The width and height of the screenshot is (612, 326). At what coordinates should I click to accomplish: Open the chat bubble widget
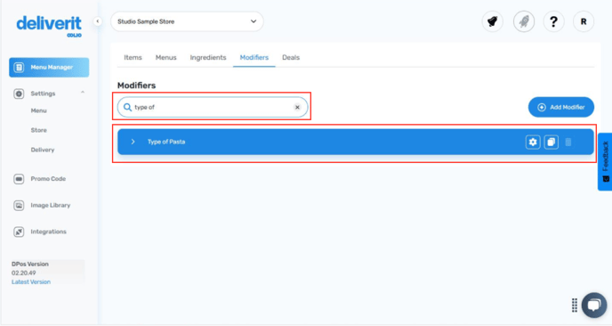(594, 306)
